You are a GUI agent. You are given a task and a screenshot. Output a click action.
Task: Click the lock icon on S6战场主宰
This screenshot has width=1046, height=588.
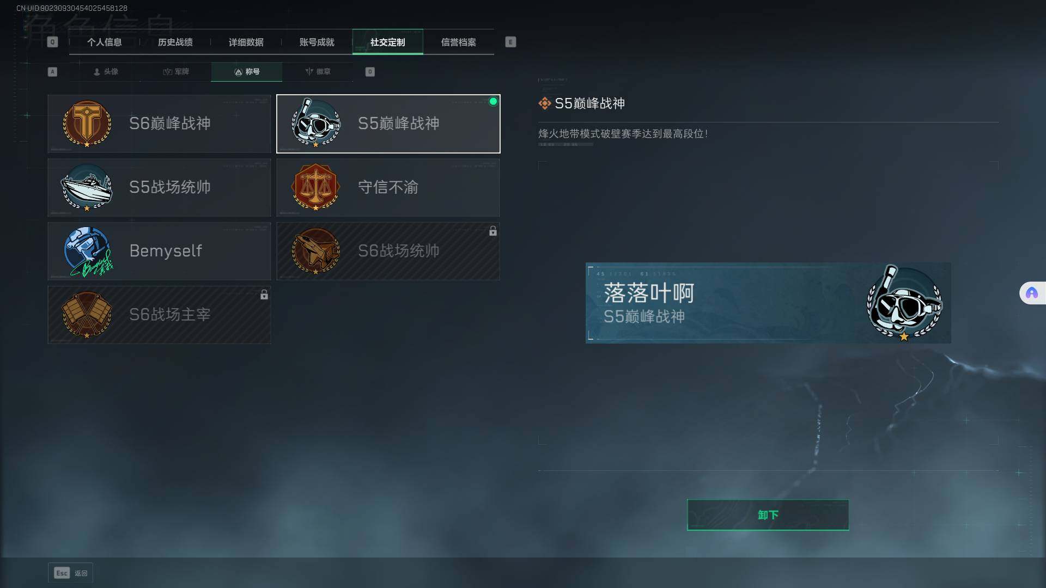click(264, 295)
